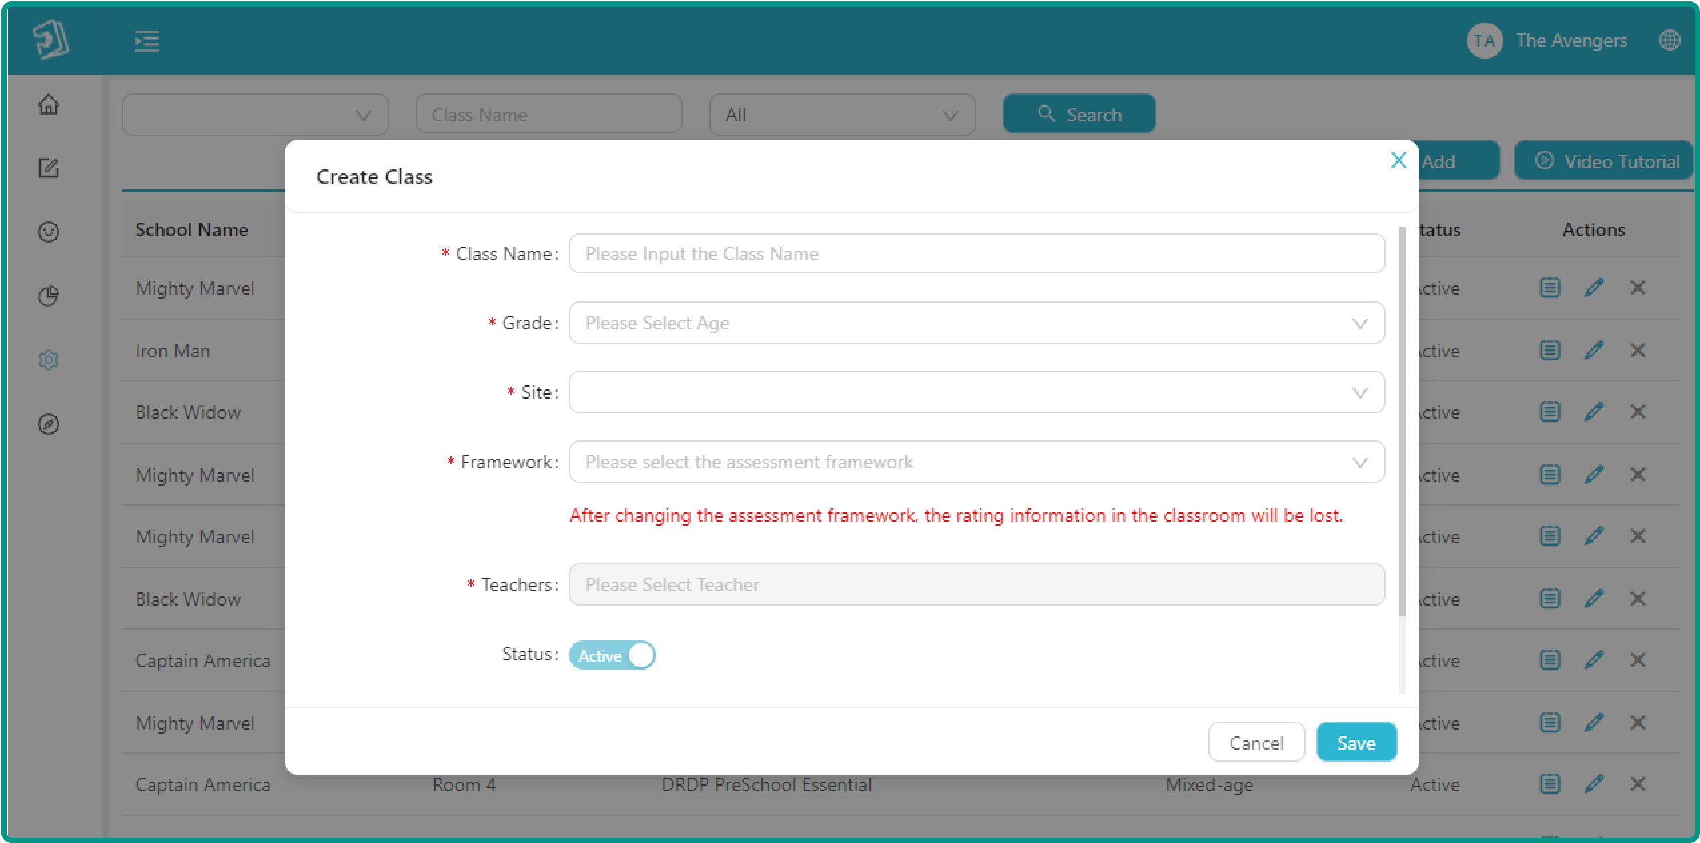Collapse the sidebar menu icon
This screenshot has width=1700, height=843.
147,41
